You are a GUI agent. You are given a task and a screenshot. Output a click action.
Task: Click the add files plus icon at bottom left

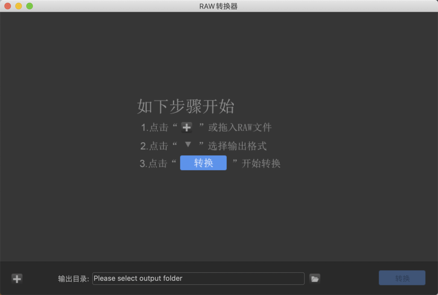click(17, 279)
